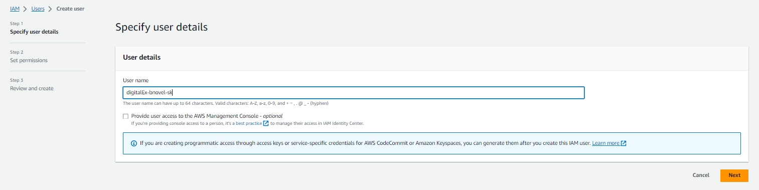Image resolution: width=759 pixels, height=190 pixels.
Task: Click the info icon in the blue notice
Action: tap(134, 143)
